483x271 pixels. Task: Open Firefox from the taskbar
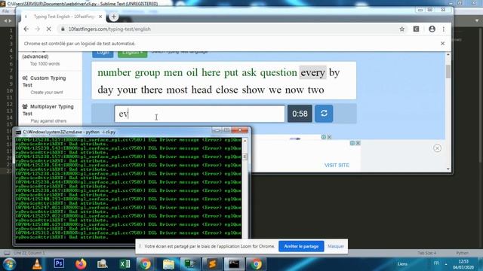click(81, 264)
